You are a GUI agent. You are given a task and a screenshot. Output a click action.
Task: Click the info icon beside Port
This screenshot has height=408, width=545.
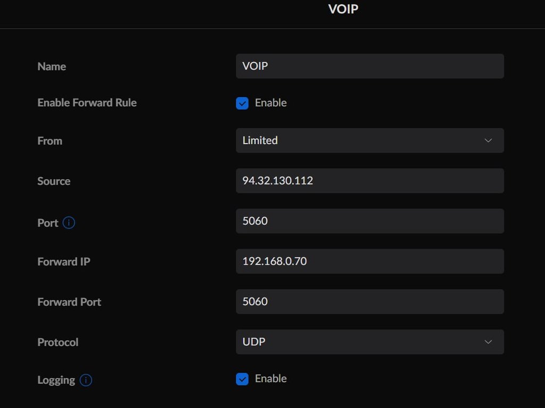point(69,223)
